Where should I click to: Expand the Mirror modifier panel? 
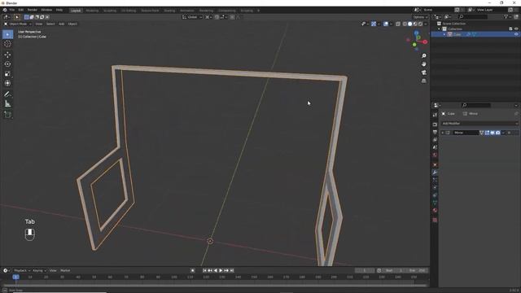click(x=443, y=133)
